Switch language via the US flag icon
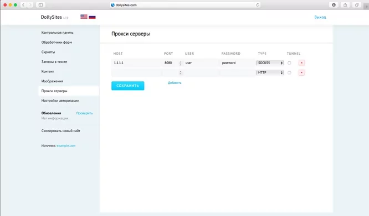Screen dimensions: 369x216 tap(84, 17)
